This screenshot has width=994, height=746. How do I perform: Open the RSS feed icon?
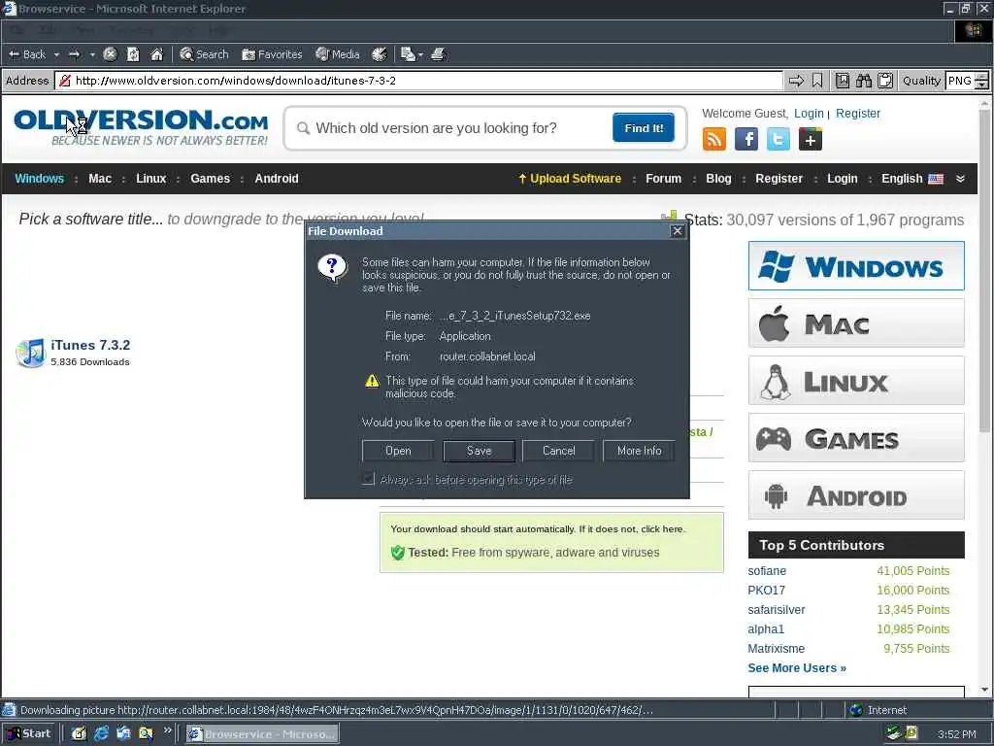(x=714, y=139)
